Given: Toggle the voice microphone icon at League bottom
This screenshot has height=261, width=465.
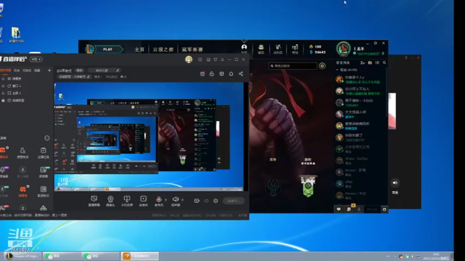Looking at the screenshot, I should (x=359, y=209).
